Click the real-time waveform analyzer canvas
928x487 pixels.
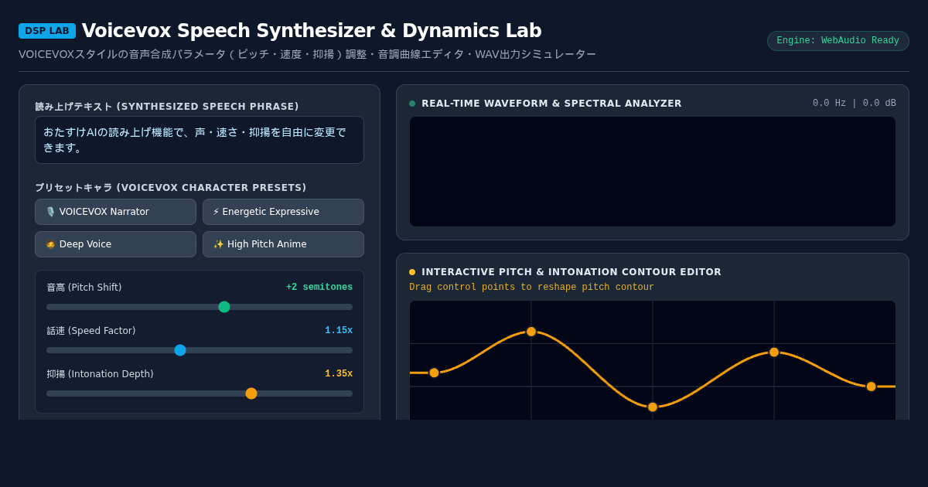point(653,172)
